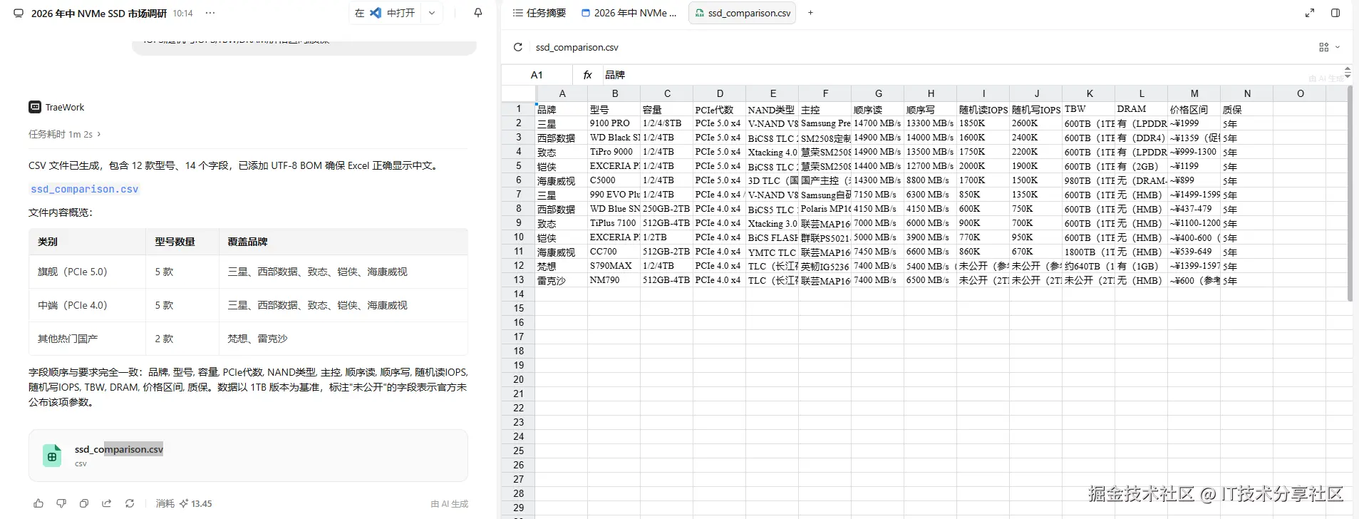Click the 其他热门国产 table row label
The image size is (1359, 519).
tap(68, 339)
